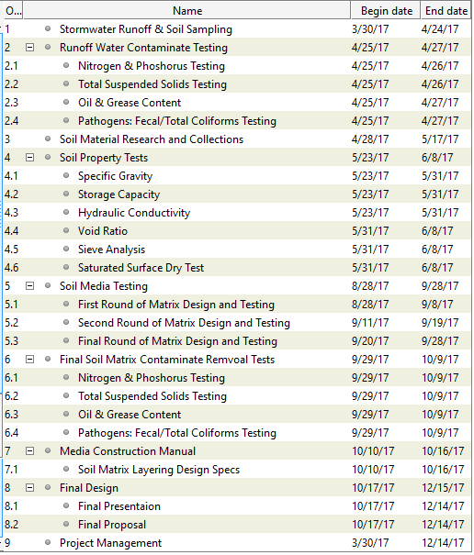Select the Hydraulic Conductivity task row
Image resolution: width=474 pixels, height=555 pixels.
(x=237, y=213)
